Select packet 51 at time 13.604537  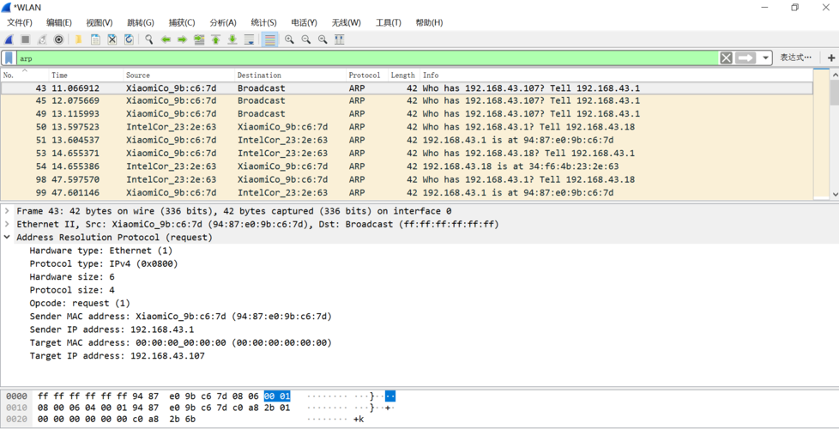[x=407, y=140]
